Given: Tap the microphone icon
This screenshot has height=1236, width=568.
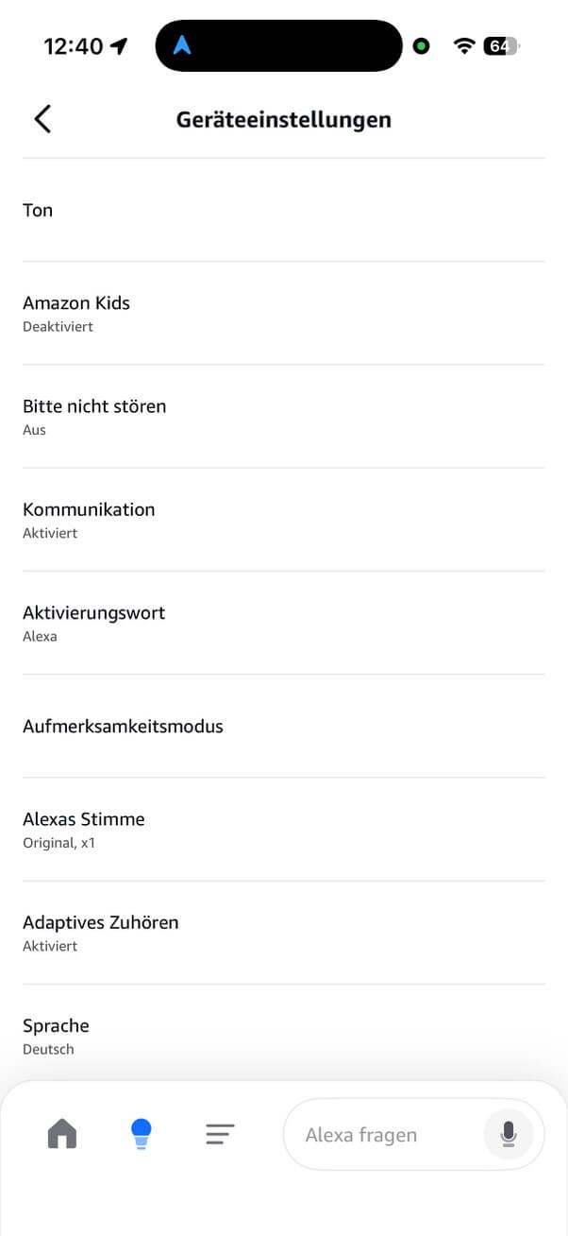Looking at the screenshot, I should (x=509, y=1134).
